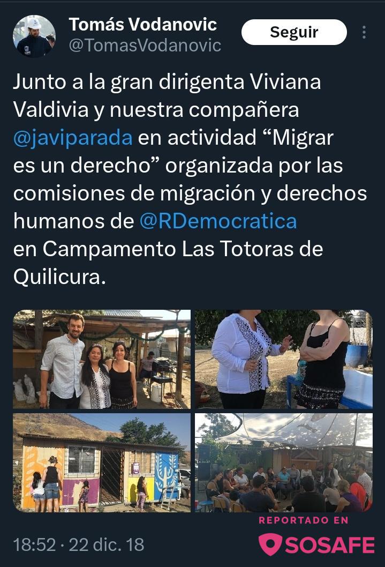Open the photo of the colorful painted house
This screenshot has width=385, height=567.
pos(102,462)
